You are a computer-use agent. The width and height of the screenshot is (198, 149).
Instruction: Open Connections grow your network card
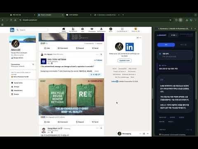point(23,65)
